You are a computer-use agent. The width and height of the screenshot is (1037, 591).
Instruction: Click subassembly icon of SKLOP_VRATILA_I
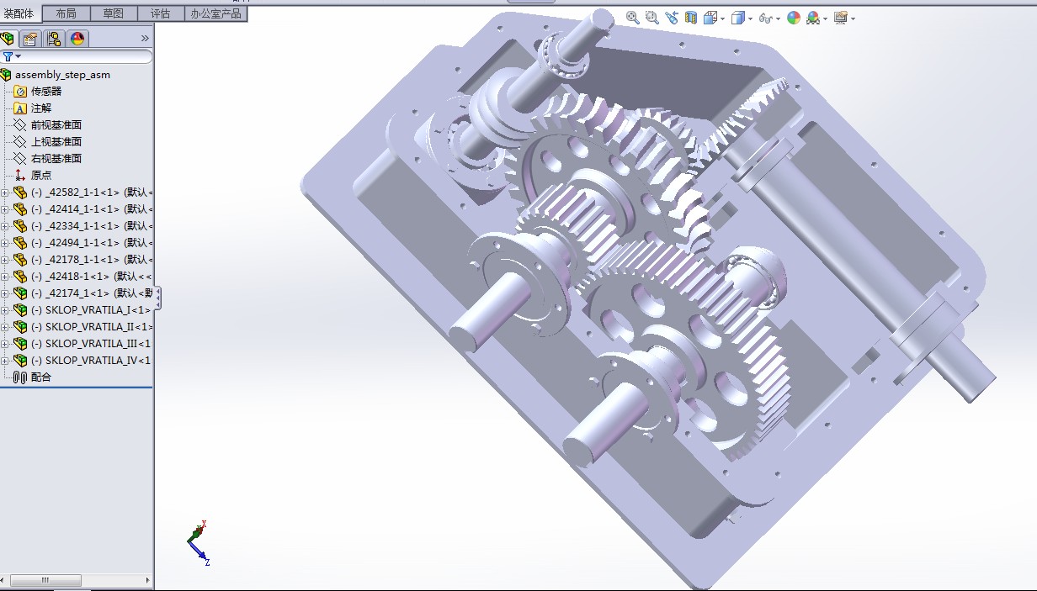20,309
